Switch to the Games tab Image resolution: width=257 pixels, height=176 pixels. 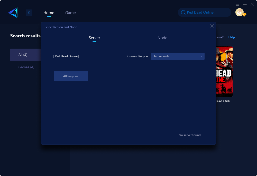(71, 13)
